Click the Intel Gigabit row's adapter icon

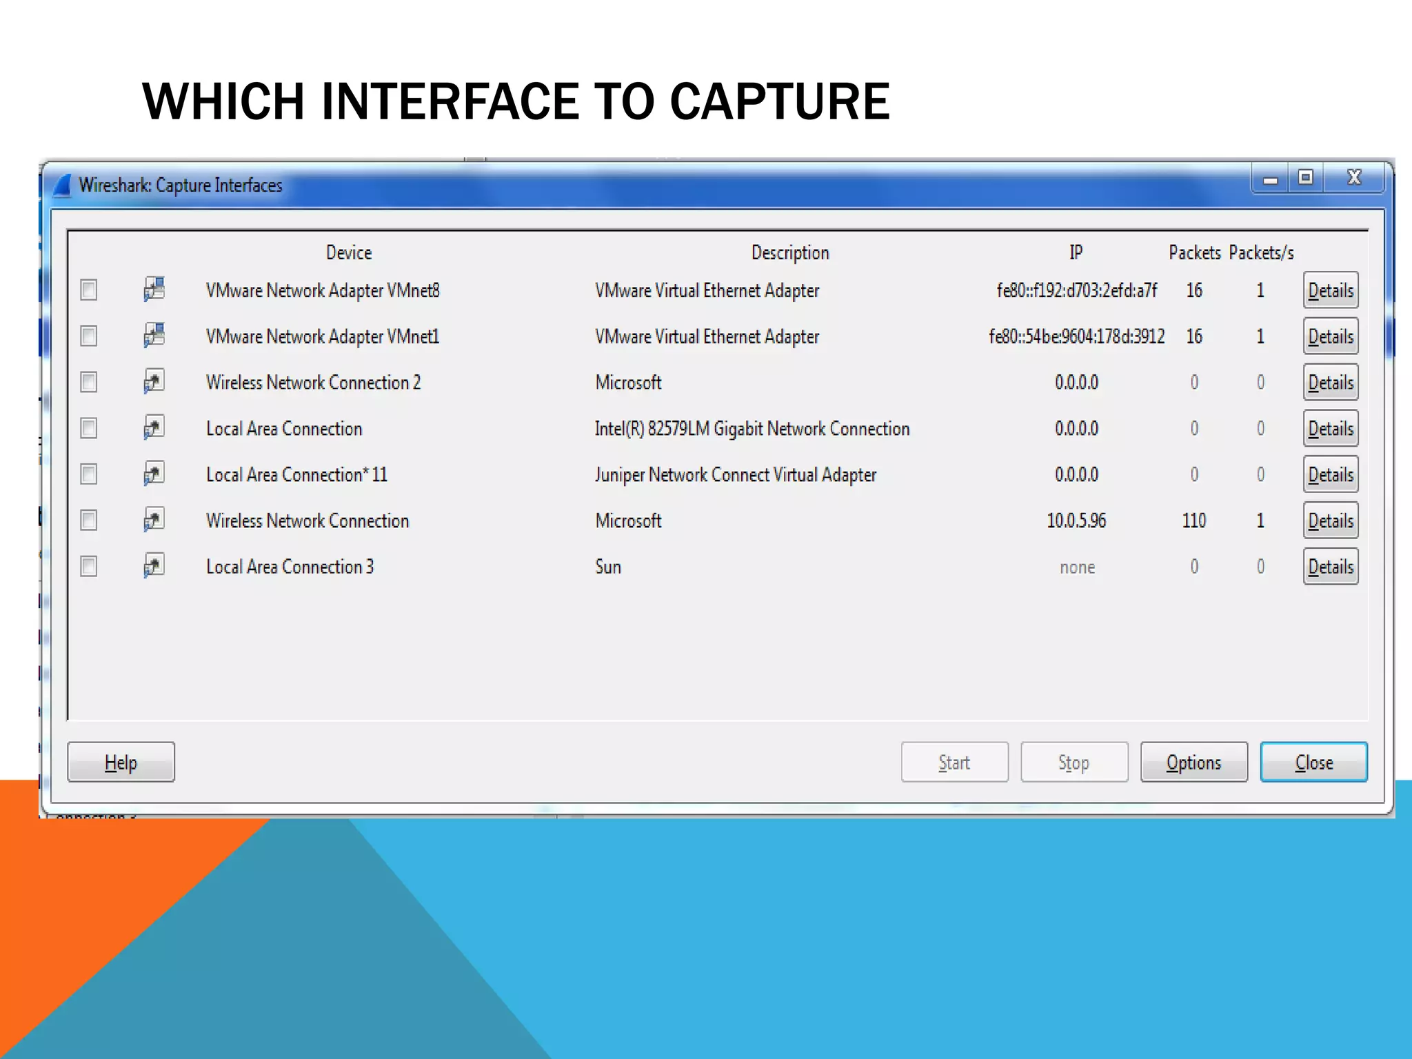[x=154, y=427]
